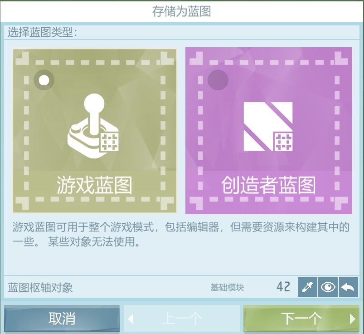
Task: Select the 创造者蓝图 radio button
Action: (x=218, y=80)
